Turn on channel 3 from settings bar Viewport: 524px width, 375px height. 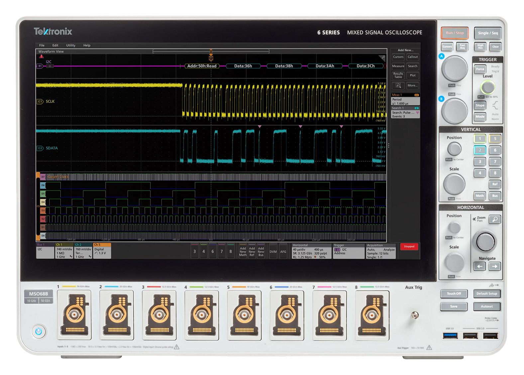point(195,251)
